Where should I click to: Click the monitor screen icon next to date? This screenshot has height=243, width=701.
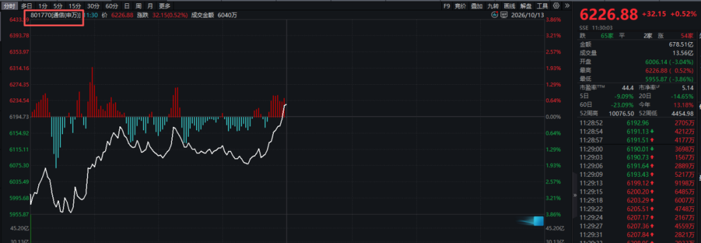pos(504,15)
